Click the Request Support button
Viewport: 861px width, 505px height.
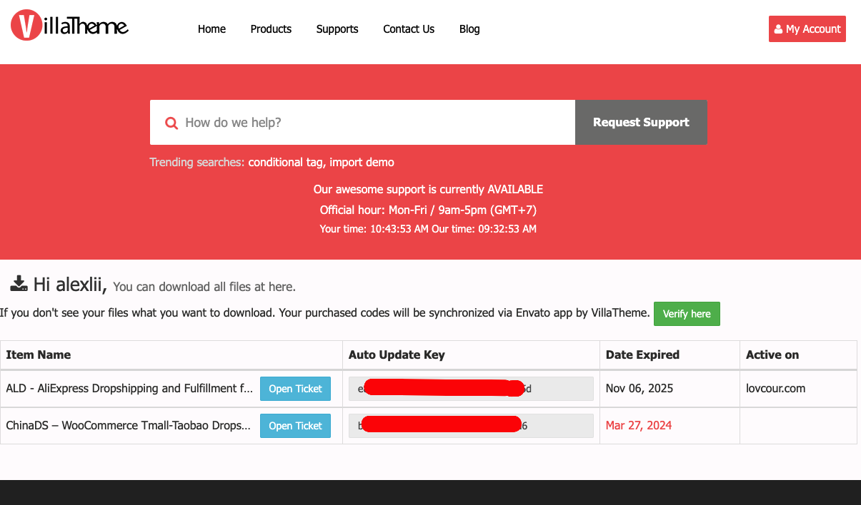point(641,123)
